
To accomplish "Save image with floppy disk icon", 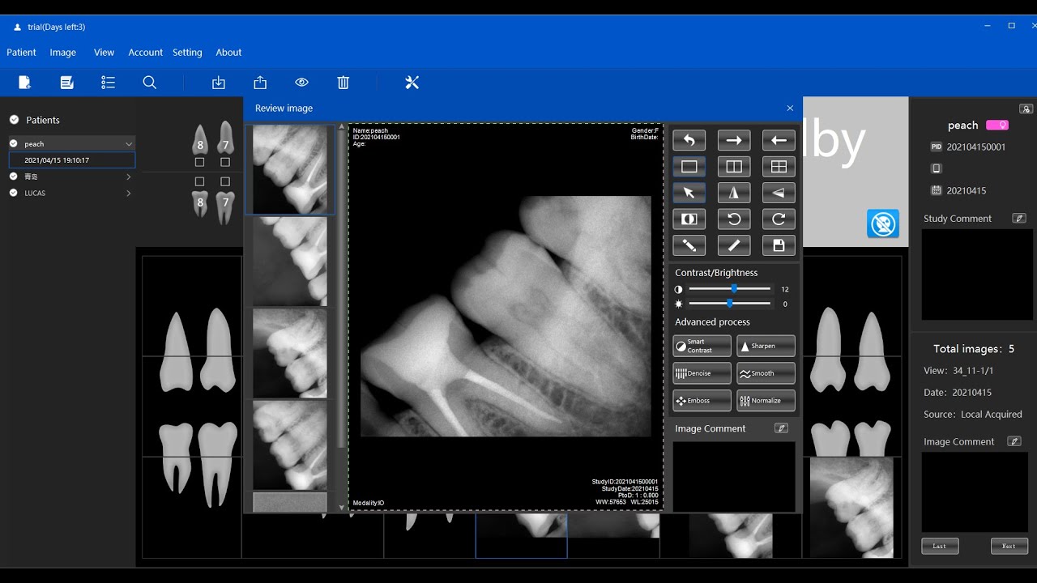I will [779, 245].
